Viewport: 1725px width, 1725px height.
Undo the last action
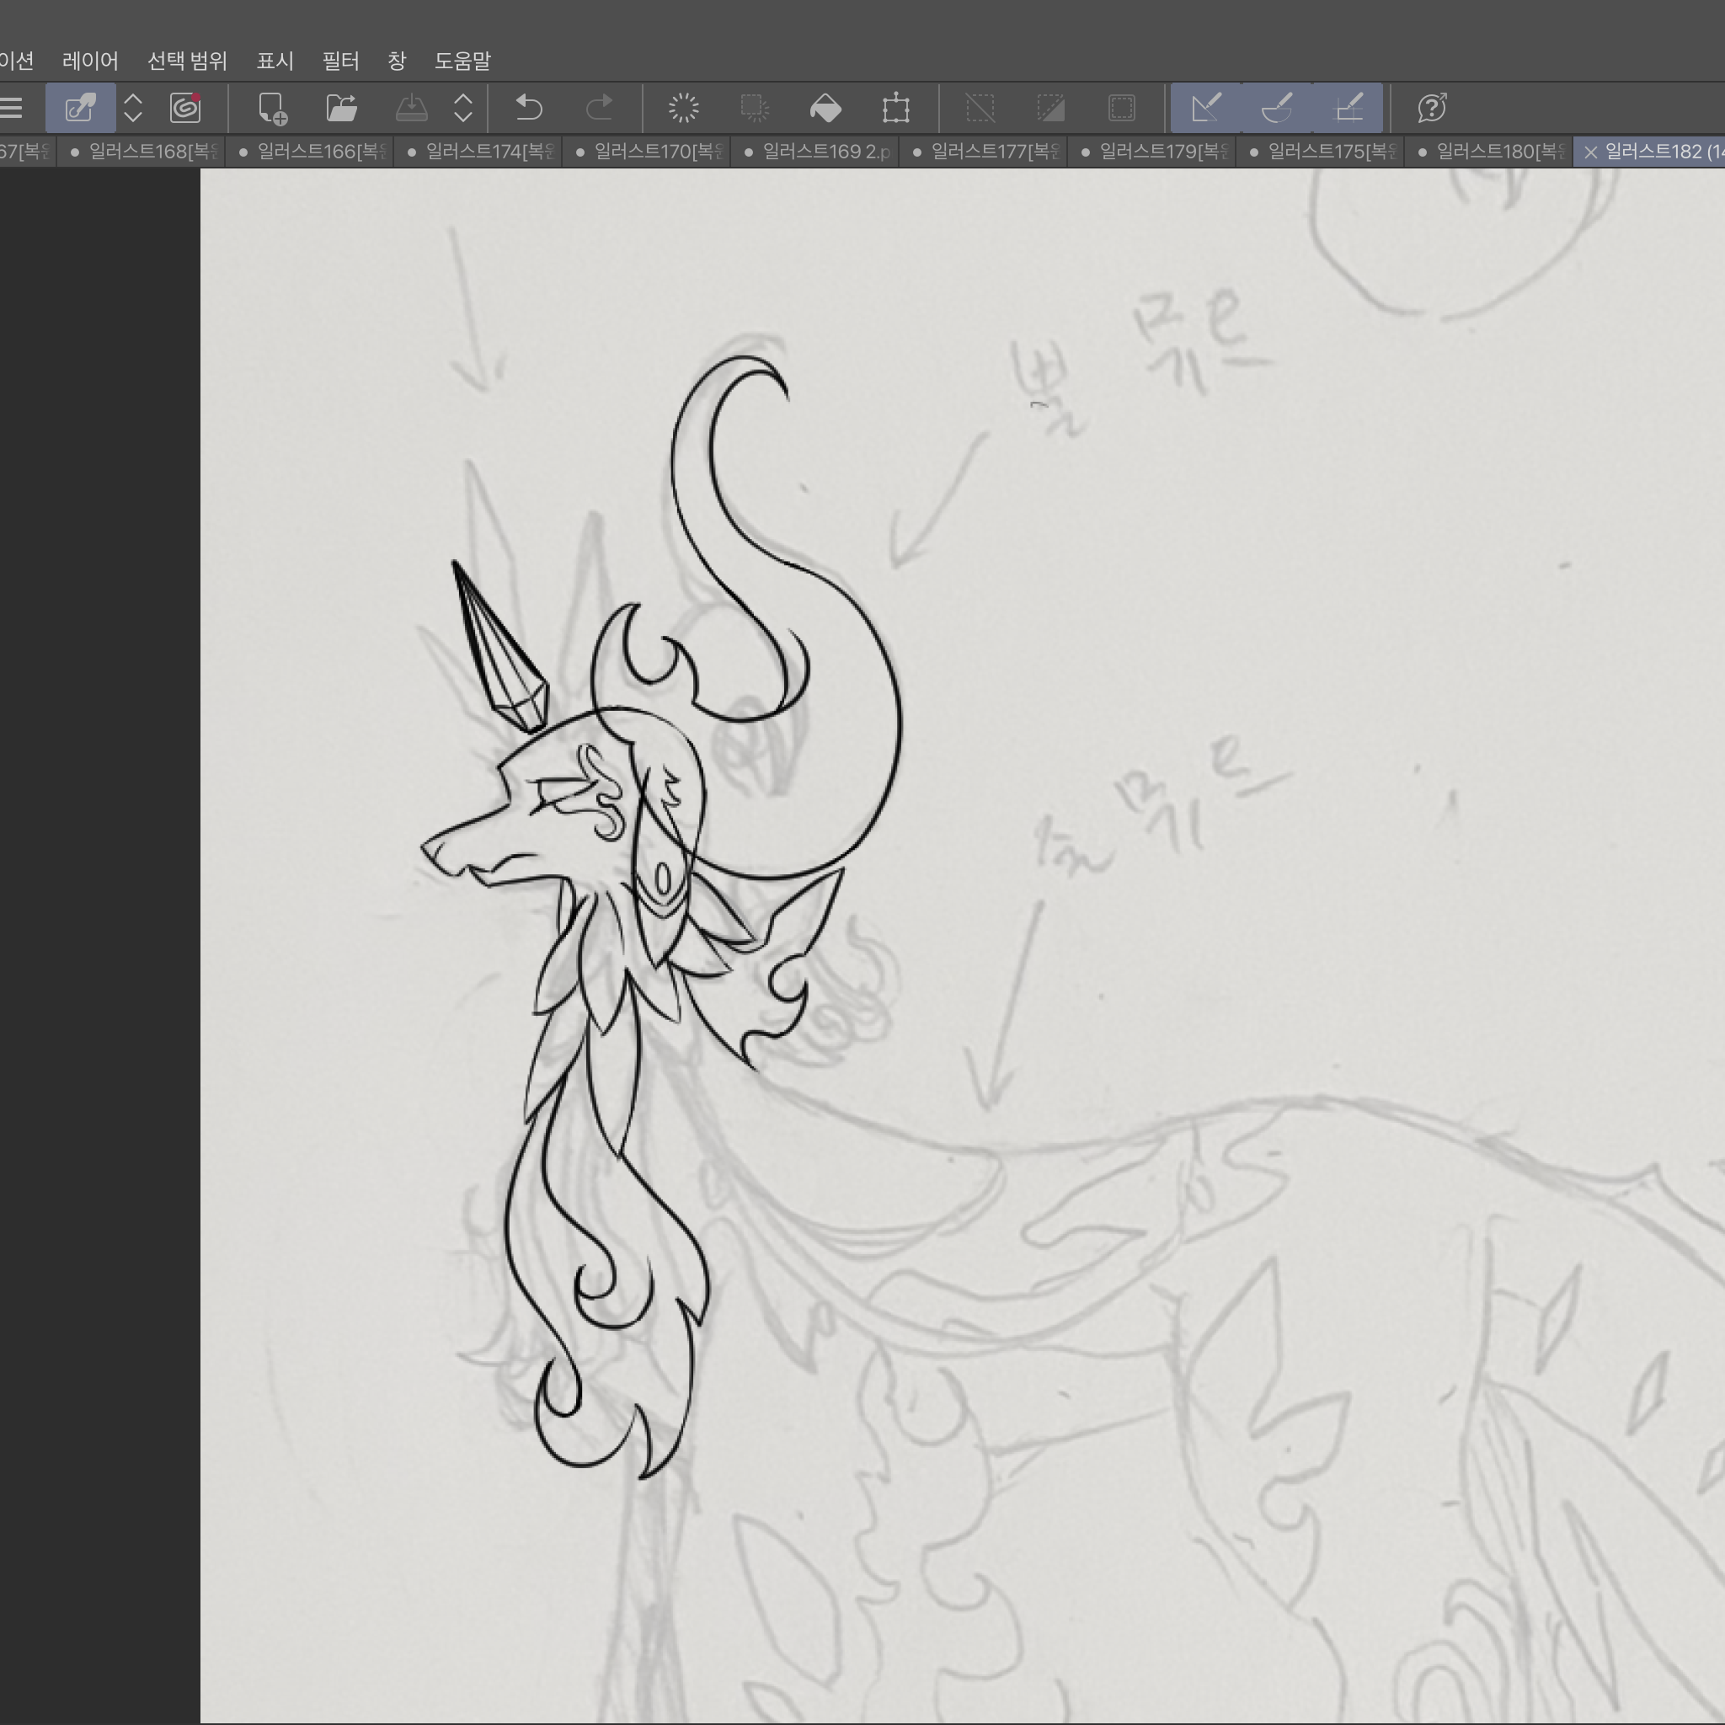[529, 108]
